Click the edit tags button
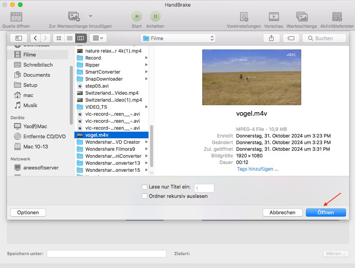Image resolution: width=355 pixels, height=268 pixels. pyautogui.click(x=291, y=38)
